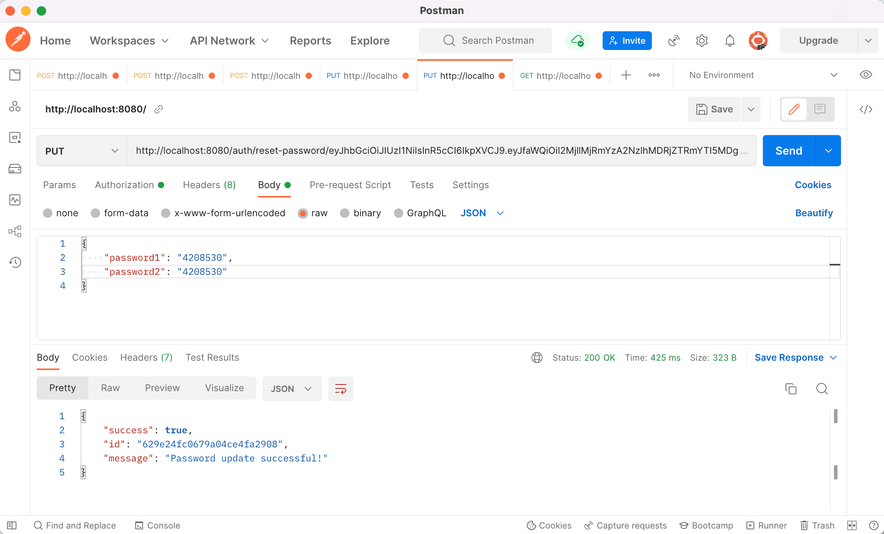Open the code snippet panel icon
This screenshot has height=534, width=884.
tap(866, 109)
